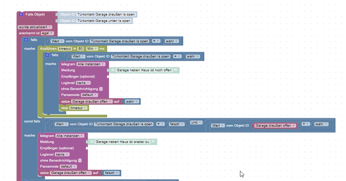Open '=' operator dropdown in inner falls condition
Viewport: 346px width, 181px height.
pyautogui.click(x=177, y=56)
